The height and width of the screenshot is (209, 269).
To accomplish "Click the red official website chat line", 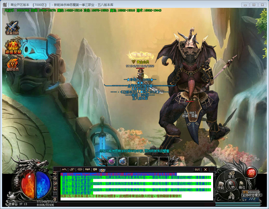I will click(118, 174).
